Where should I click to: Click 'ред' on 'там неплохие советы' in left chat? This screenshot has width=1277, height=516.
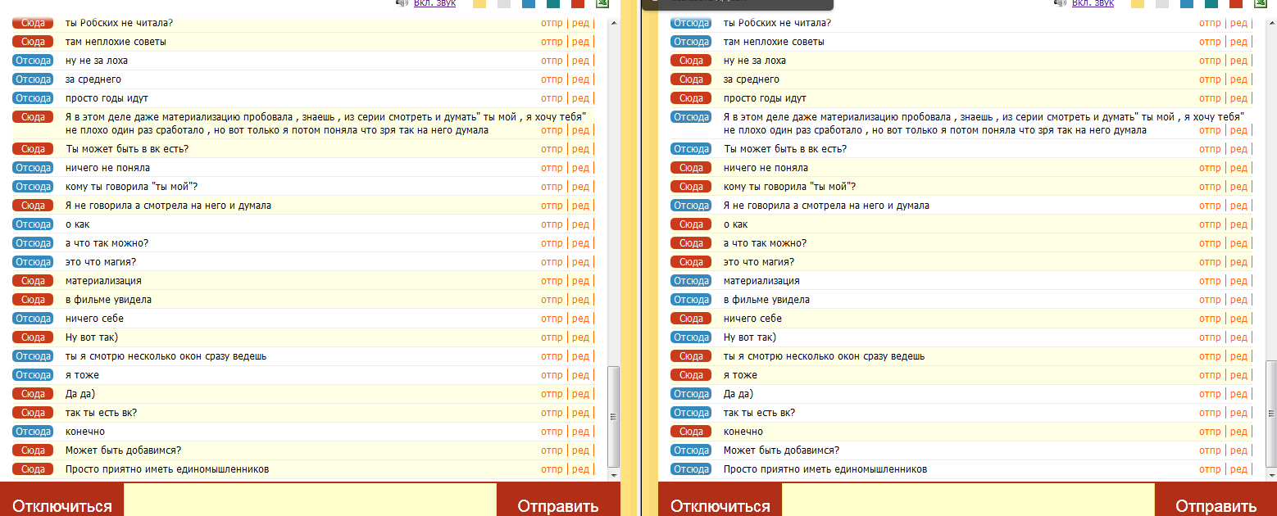[x=580, y=42]
